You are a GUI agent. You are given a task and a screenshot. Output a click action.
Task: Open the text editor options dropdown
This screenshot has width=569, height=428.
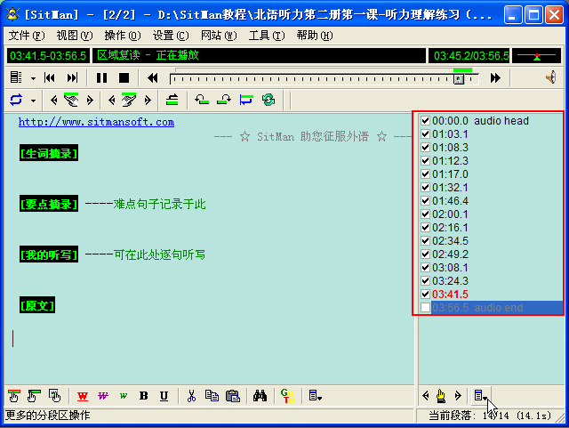point(315,396)
